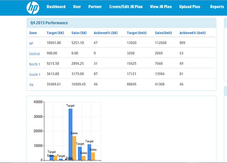Select AP sales value 5251.10

click(x=78, y=43)
